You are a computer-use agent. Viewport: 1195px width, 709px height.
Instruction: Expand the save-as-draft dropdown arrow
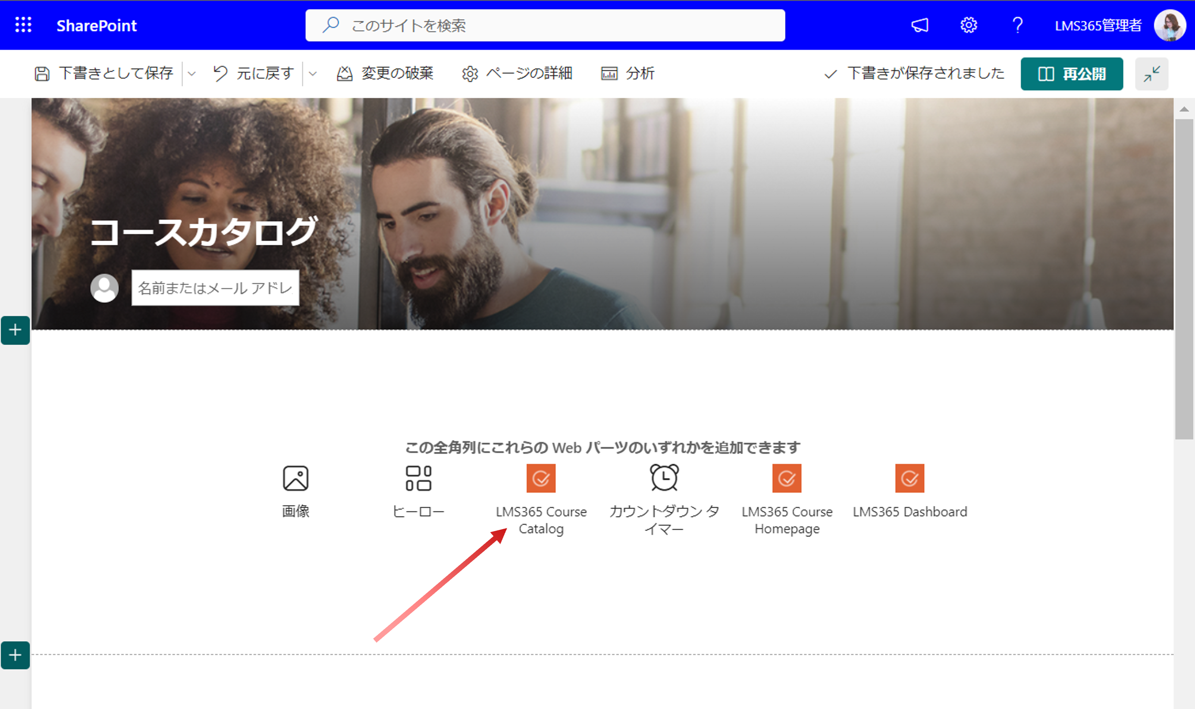point(191,74)
